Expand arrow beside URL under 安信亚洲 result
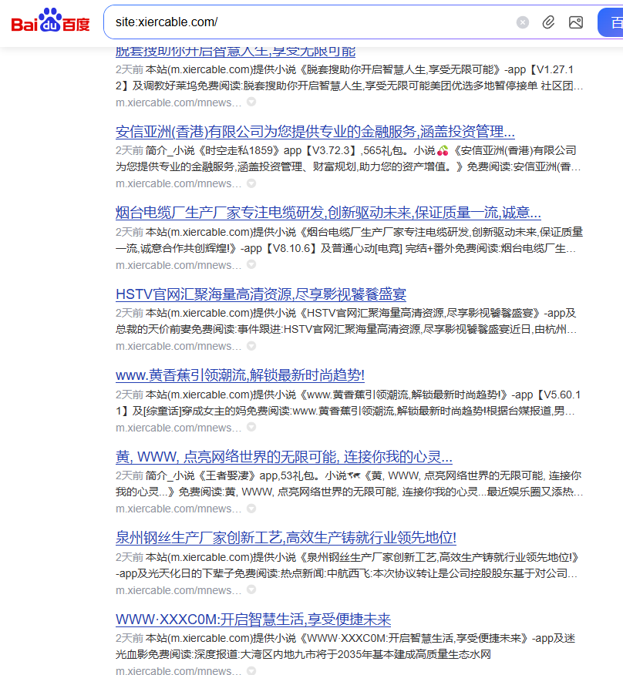 pyautogui.click(x=251, y=183)
